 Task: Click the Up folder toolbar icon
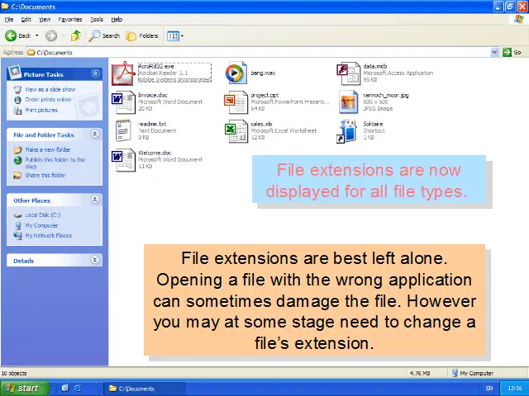click(76, 35)
